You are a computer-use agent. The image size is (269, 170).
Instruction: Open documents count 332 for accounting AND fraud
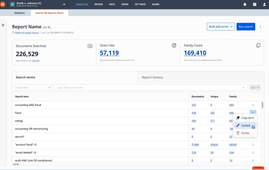194,105
